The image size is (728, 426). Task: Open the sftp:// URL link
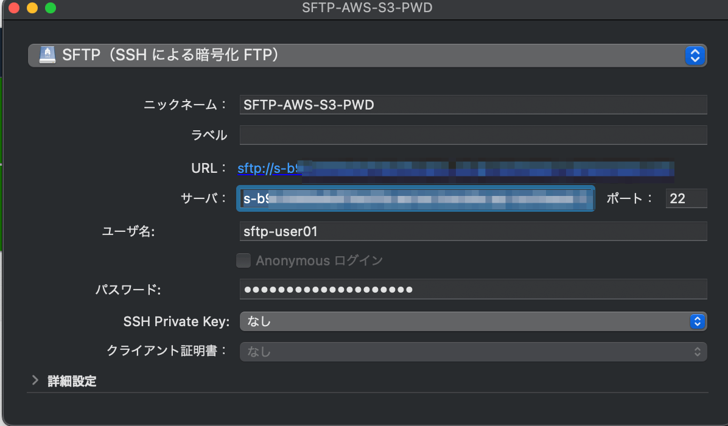269,168
